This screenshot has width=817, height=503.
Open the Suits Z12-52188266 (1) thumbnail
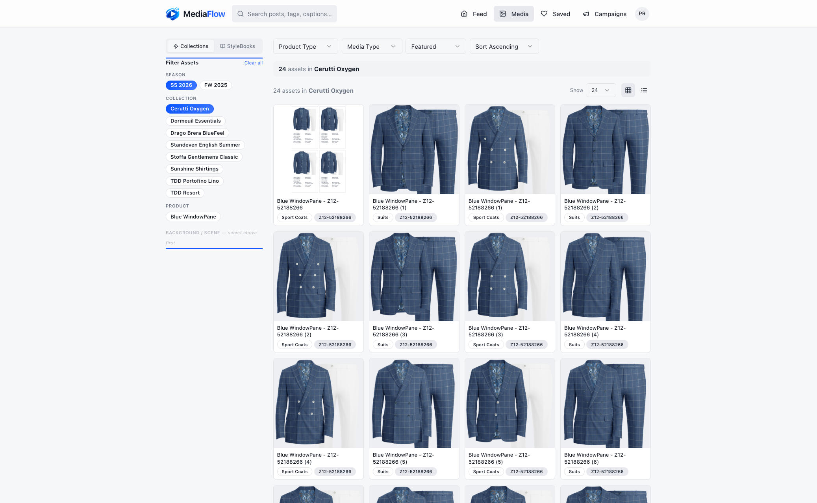pos(414,149)
